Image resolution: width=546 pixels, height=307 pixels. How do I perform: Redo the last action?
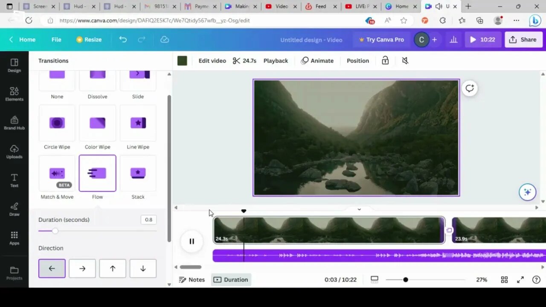142,39
